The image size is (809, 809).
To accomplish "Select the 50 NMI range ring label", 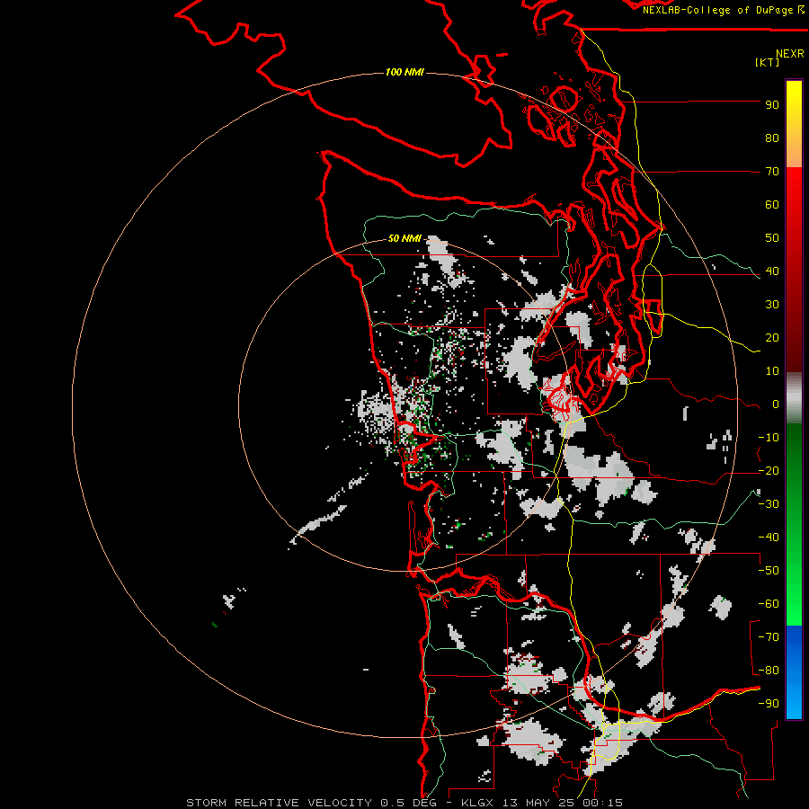I will (404, 238).
